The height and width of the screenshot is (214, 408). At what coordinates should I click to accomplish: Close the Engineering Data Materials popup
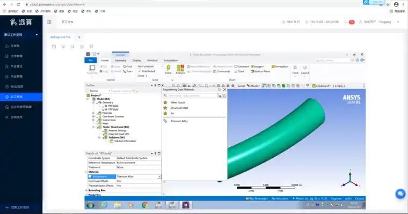pyautogui.click(x=224, y=90)
